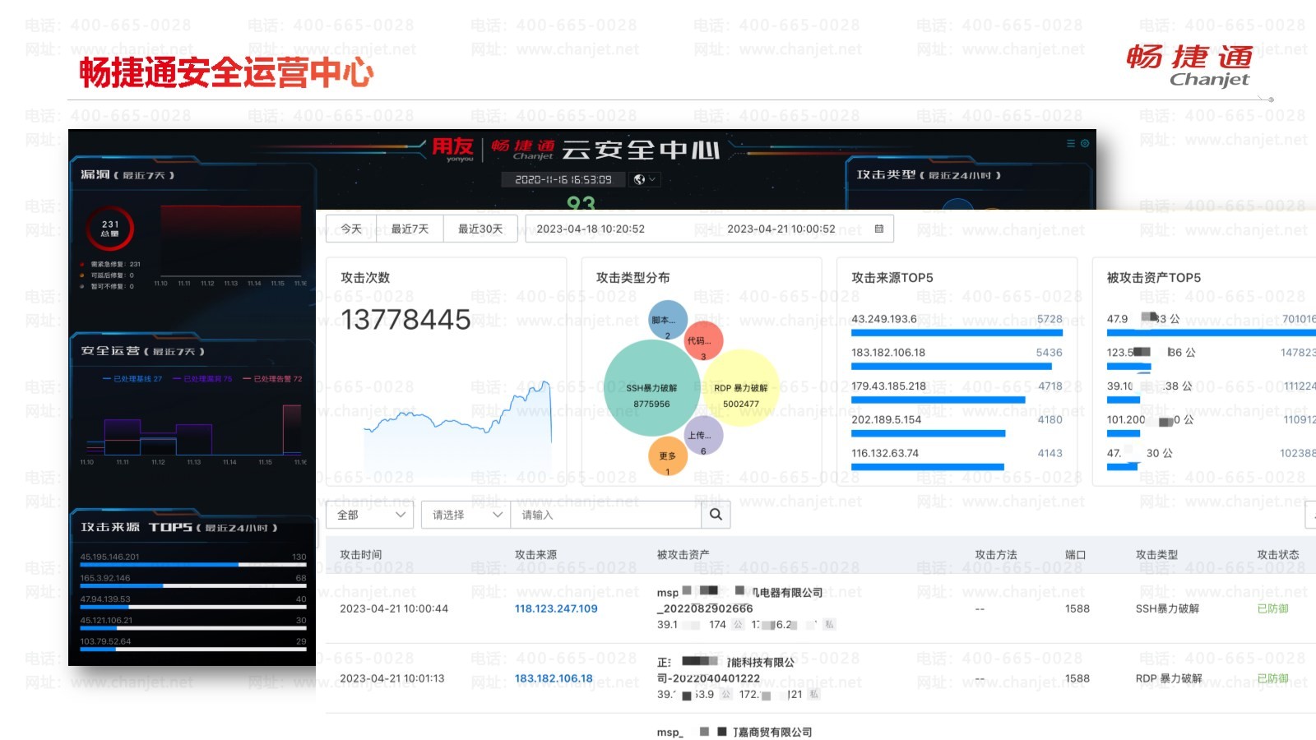The image size is (1316, 740).
Task: Expand the dropdown arrow beside globe icon
Action: 652,179
